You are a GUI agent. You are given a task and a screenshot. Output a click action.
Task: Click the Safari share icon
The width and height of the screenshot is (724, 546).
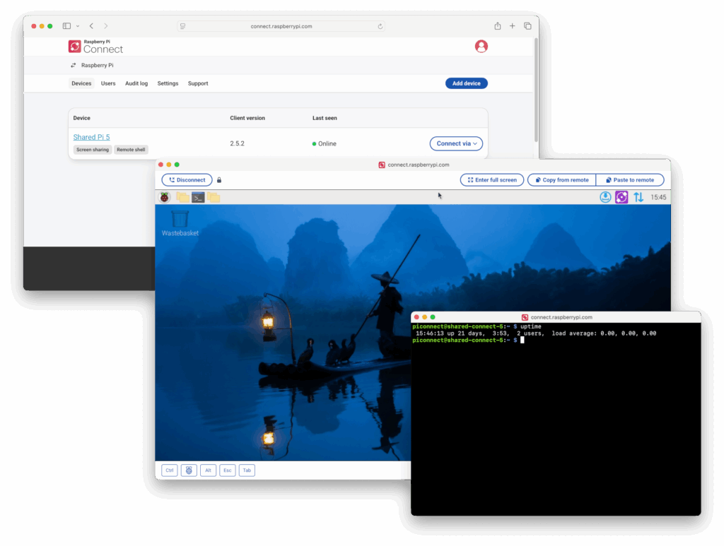497,26
